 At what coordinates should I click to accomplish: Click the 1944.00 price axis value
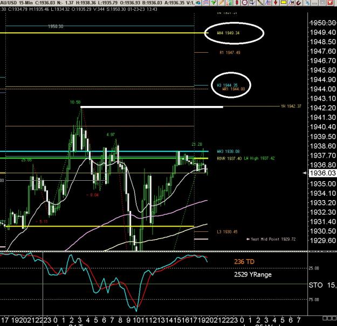[x=322, y=89]
